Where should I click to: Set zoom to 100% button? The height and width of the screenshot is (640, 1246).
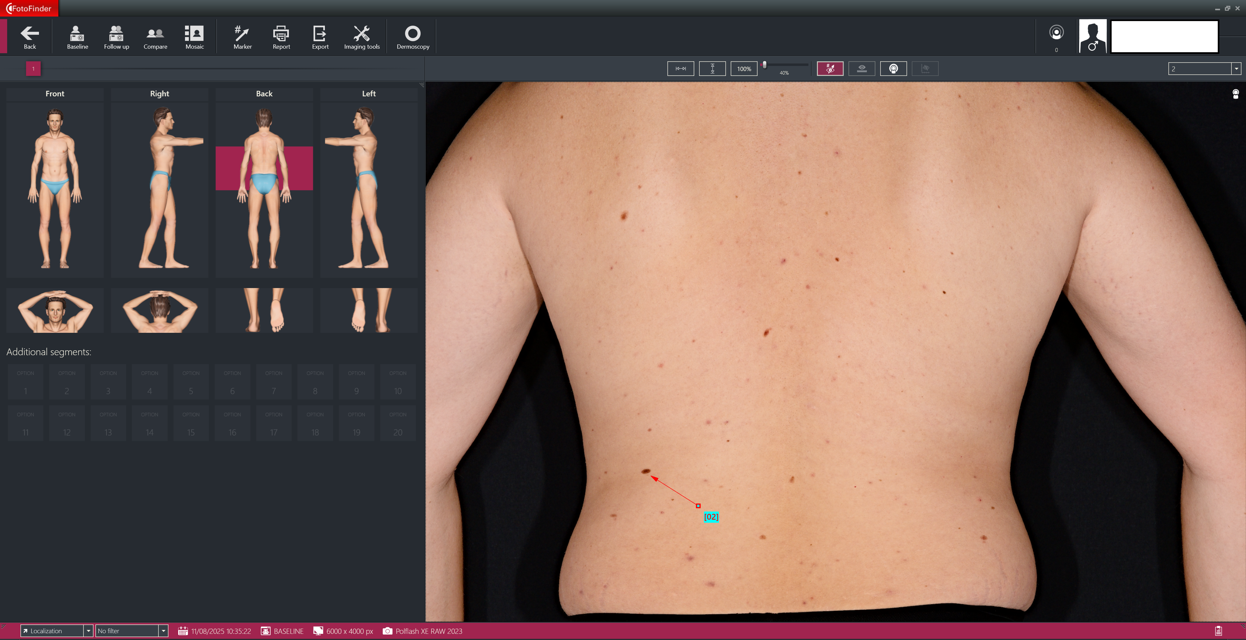point(744,69)
